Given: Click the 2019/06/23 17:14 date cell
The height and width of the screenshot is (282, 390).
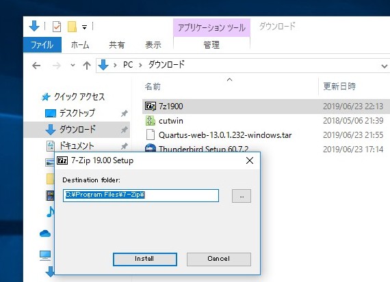Looking at the screenshot, I should [x=353, y=150].
